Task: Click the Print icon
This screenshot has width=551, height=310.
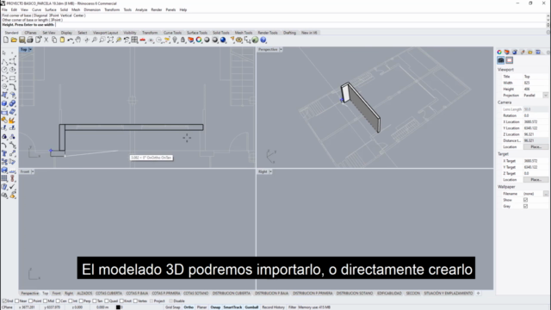Action: (x=30, y=40)
